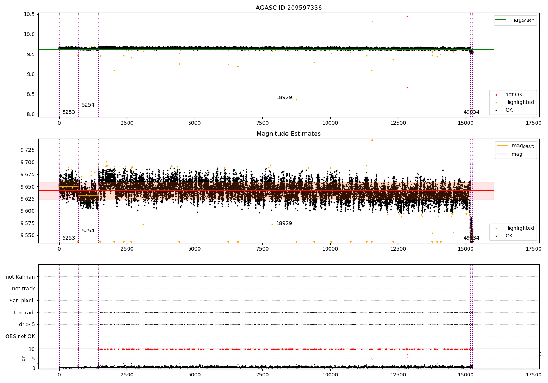Click the '5254' label in top plot
This screenshot has height=383, width=548.
(x=88, y=105)
